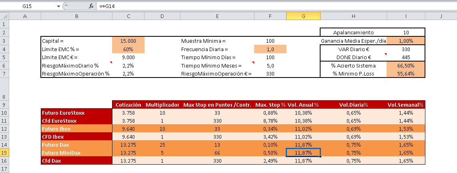Select column B header
Image resolution: width=457 pixels, height=173 pixels.
click(x=76, y=16)
